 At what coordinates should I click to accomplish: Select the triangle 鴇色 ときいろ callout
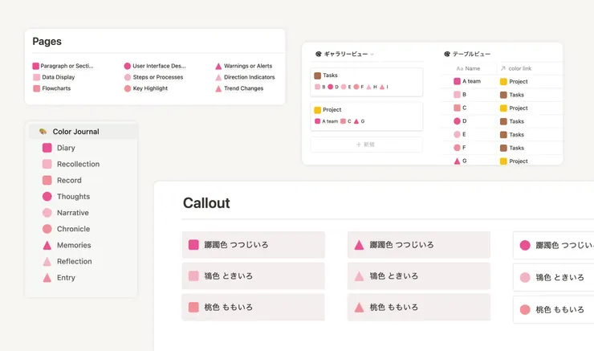(418, 276)
